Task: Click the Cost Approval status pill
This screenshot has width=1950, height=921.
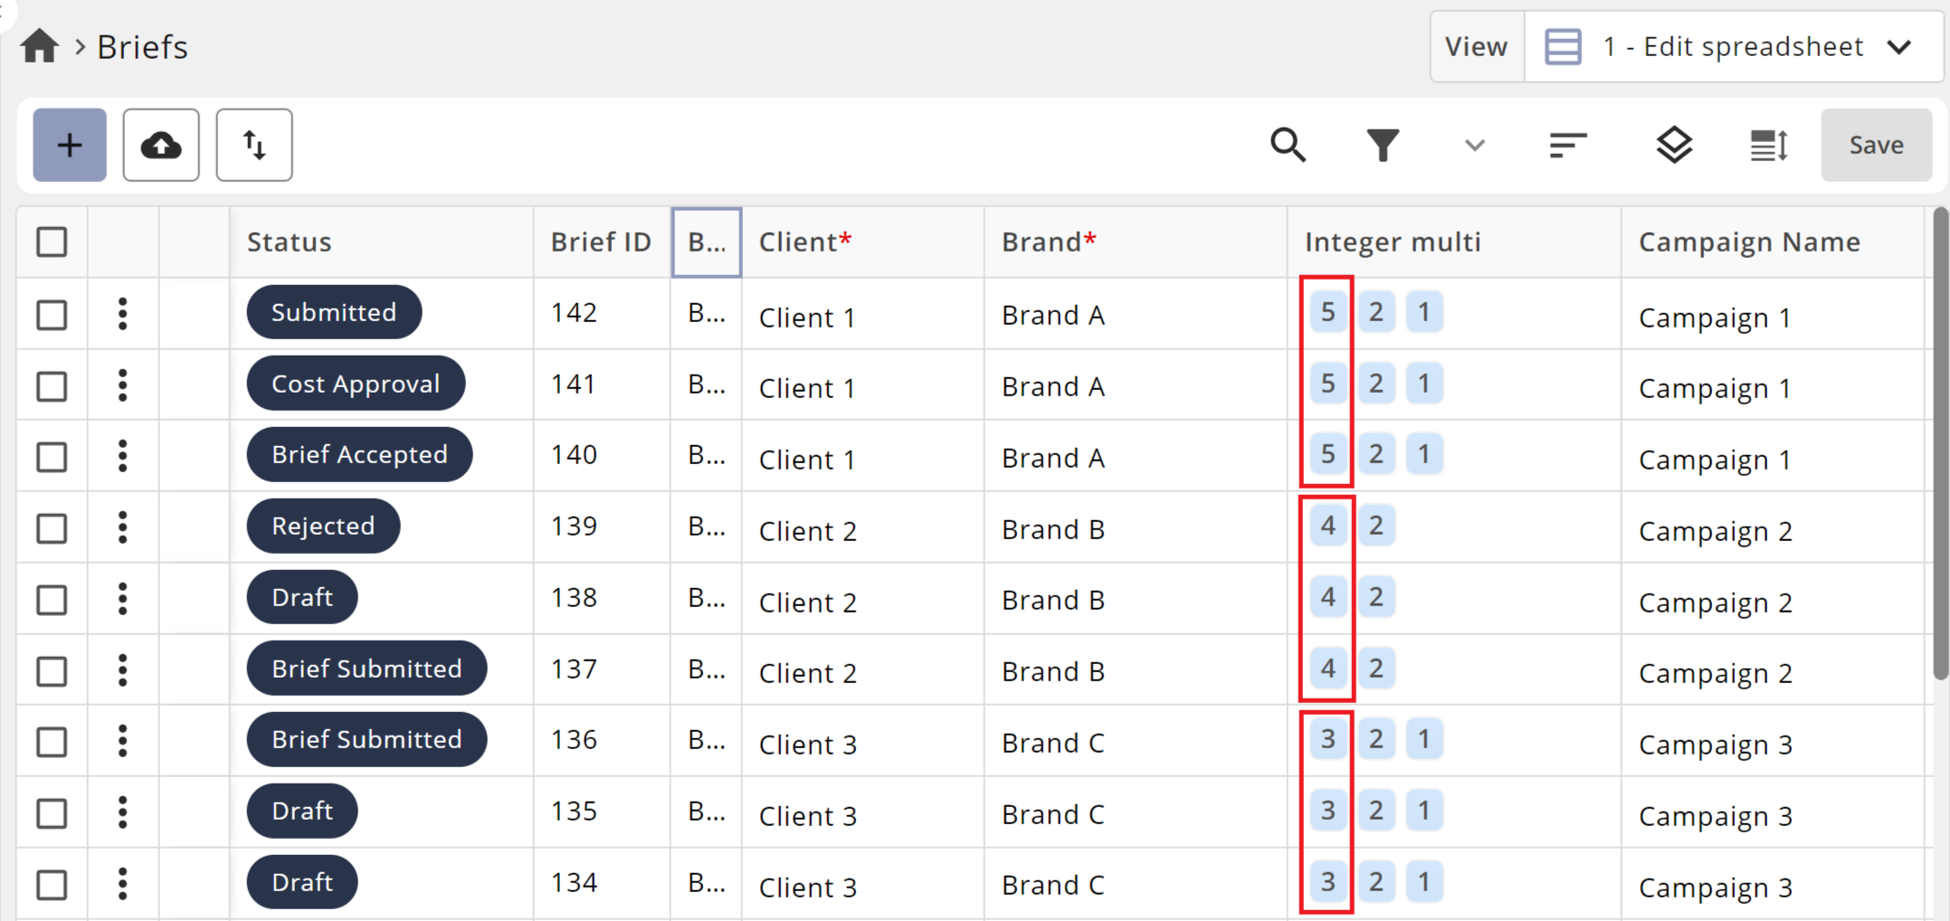Action: [x=356, y=384]
